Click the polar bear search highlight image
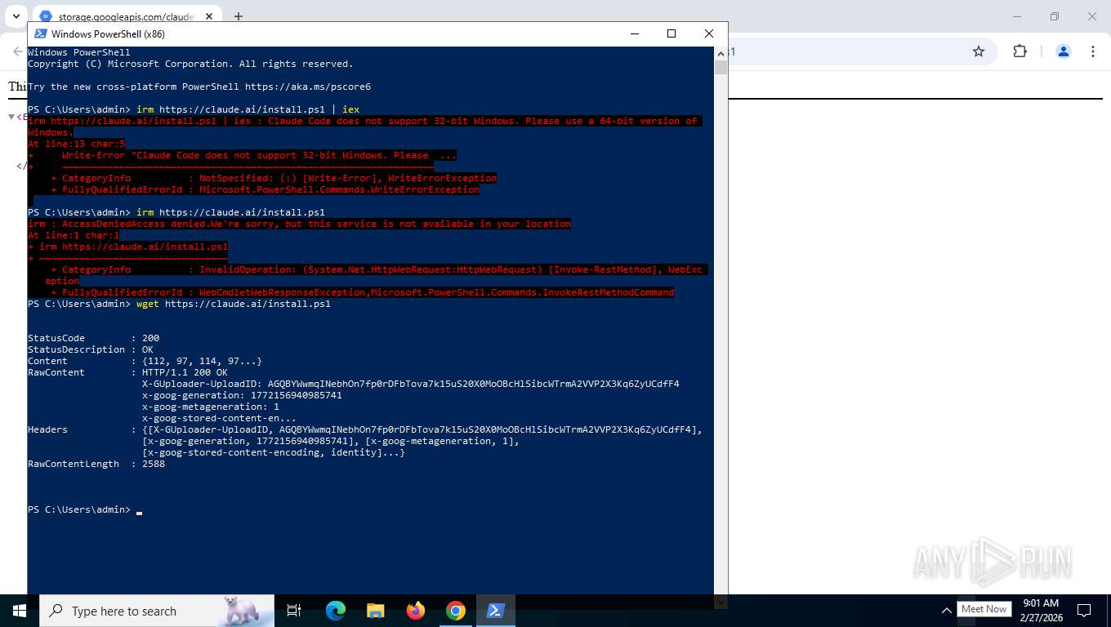The image size is (1111, 627). point(244,611)
